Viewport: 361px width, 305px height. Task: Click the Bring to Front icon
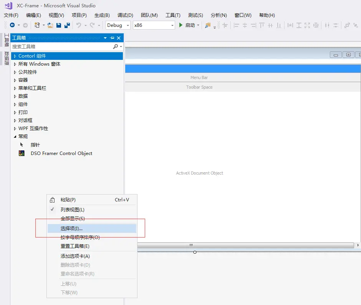347,25
